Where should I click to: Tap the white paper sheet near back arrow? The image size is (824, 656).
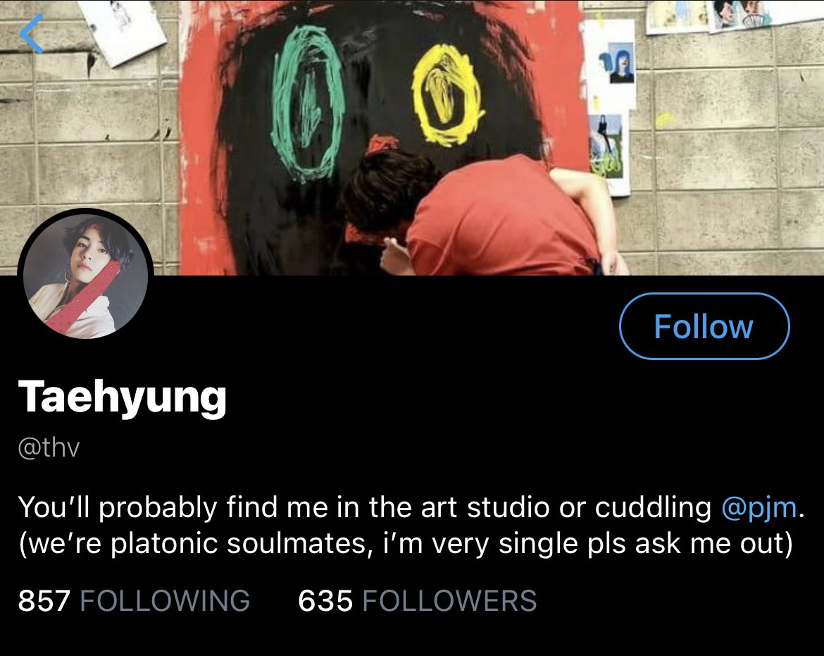click(122, 30)
